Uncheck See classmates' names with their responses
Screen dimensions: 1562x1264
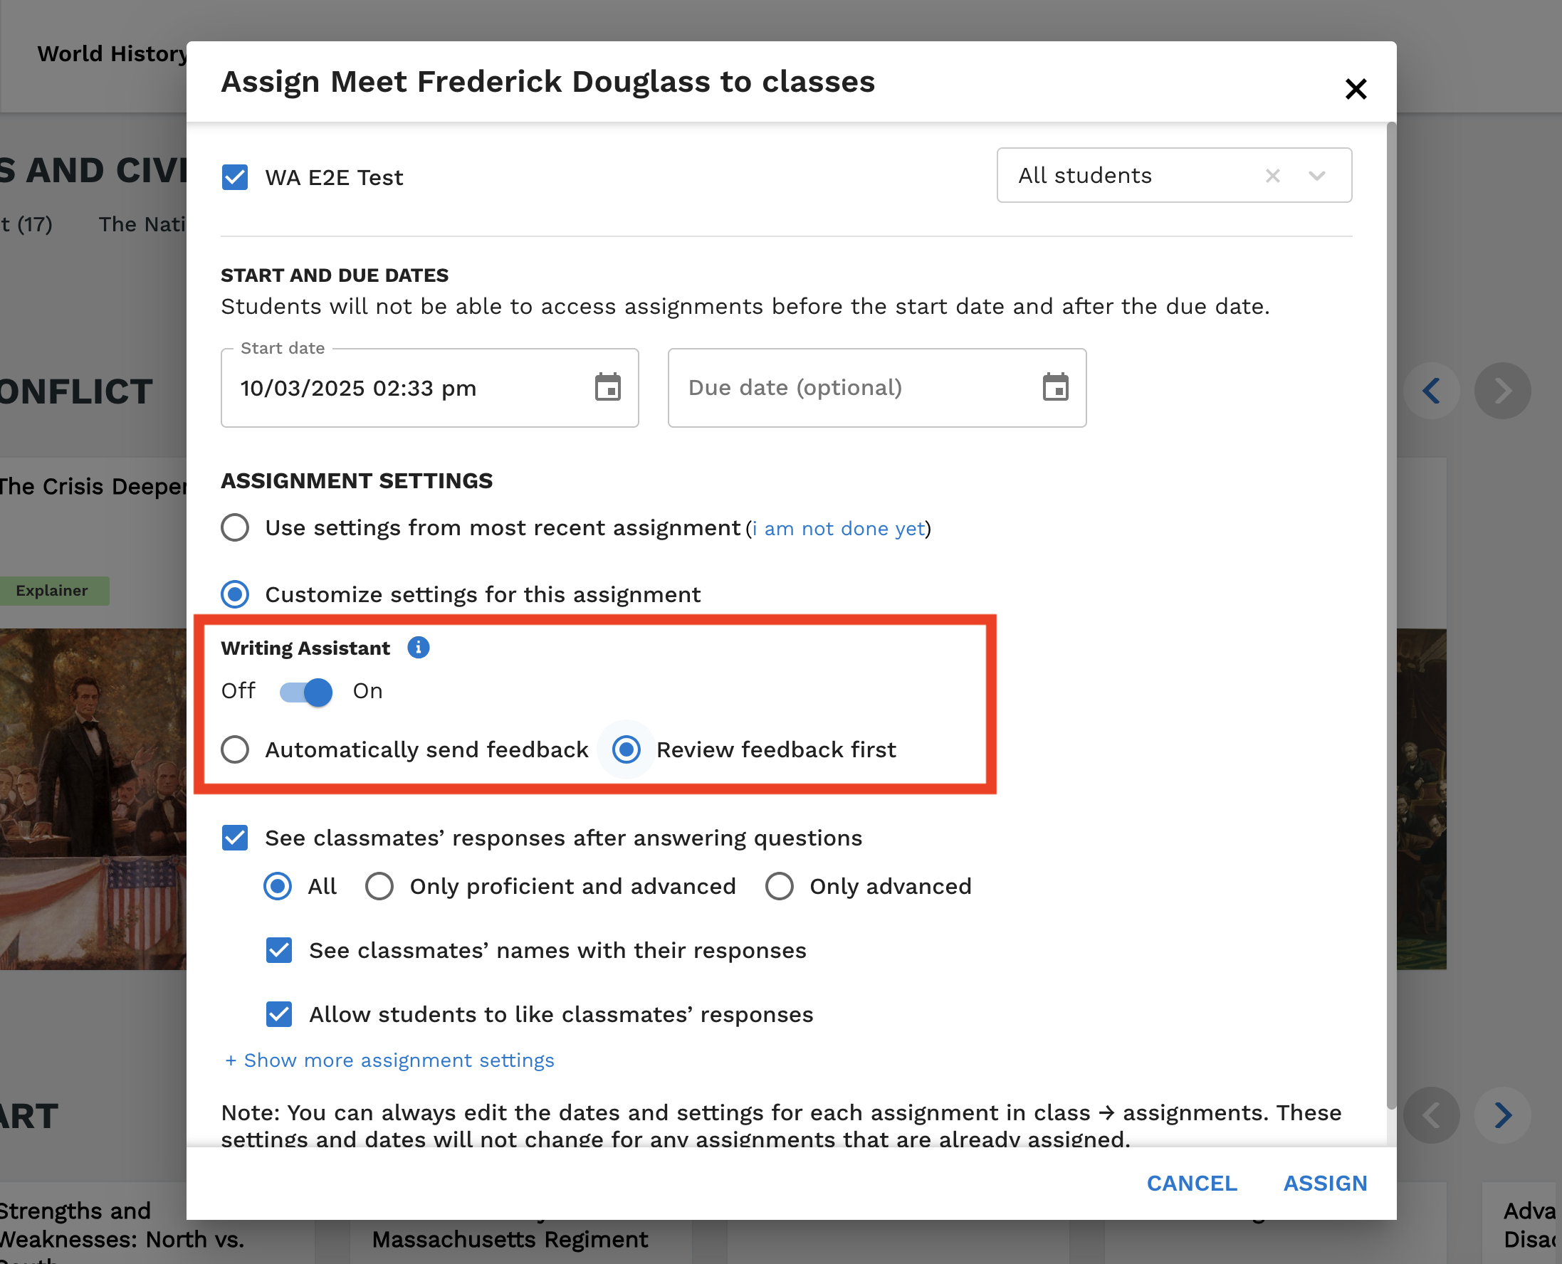pyautogui.click(x=279, y=950)
